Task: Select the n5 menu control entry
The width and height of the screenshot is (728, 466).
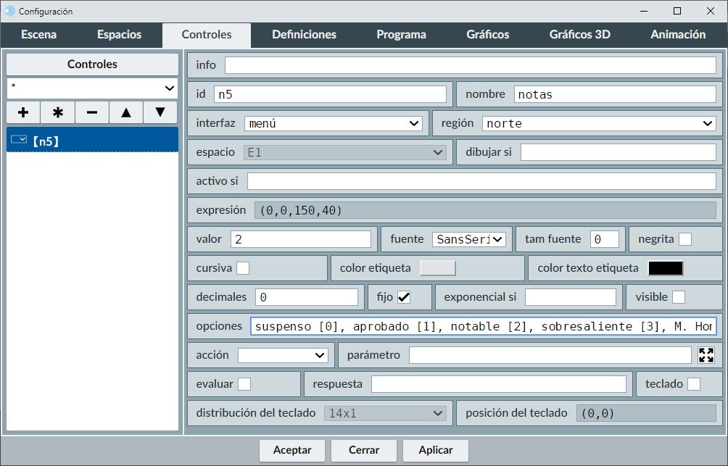Action: click(92, 141)
